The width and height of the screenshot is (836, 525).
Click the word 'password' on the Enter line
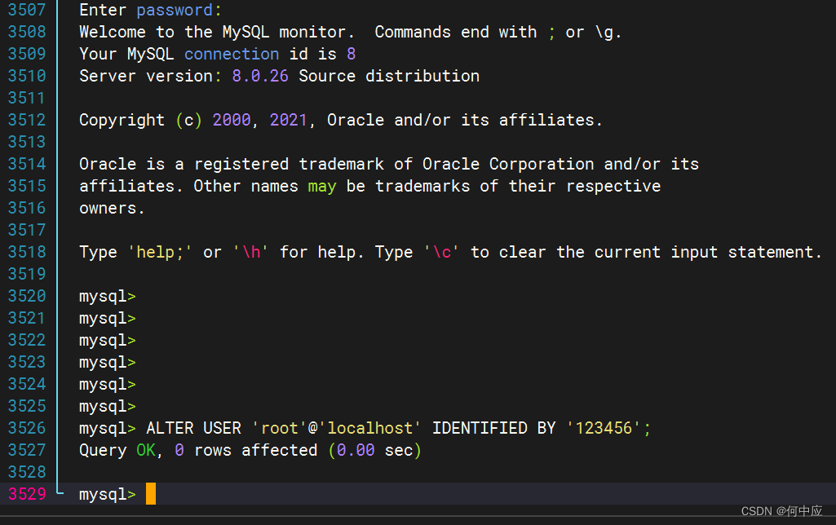(x=175, y=10)
